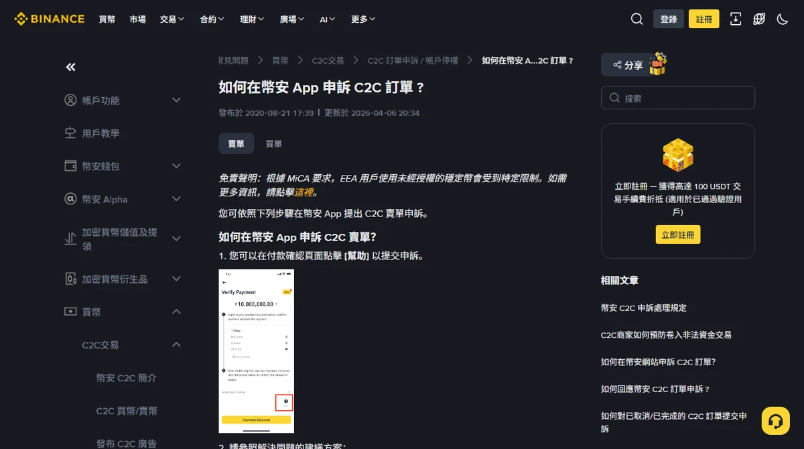This screenshot has height=449, width=804.
Task: Expand 幣安 Alpha sidebar section
Action: click(x=177, y=199)
